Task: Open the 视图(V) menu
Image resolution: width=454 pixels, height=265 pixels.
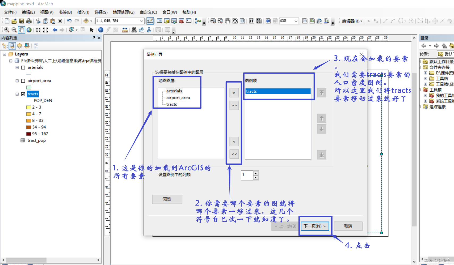Action: point(47,12)
